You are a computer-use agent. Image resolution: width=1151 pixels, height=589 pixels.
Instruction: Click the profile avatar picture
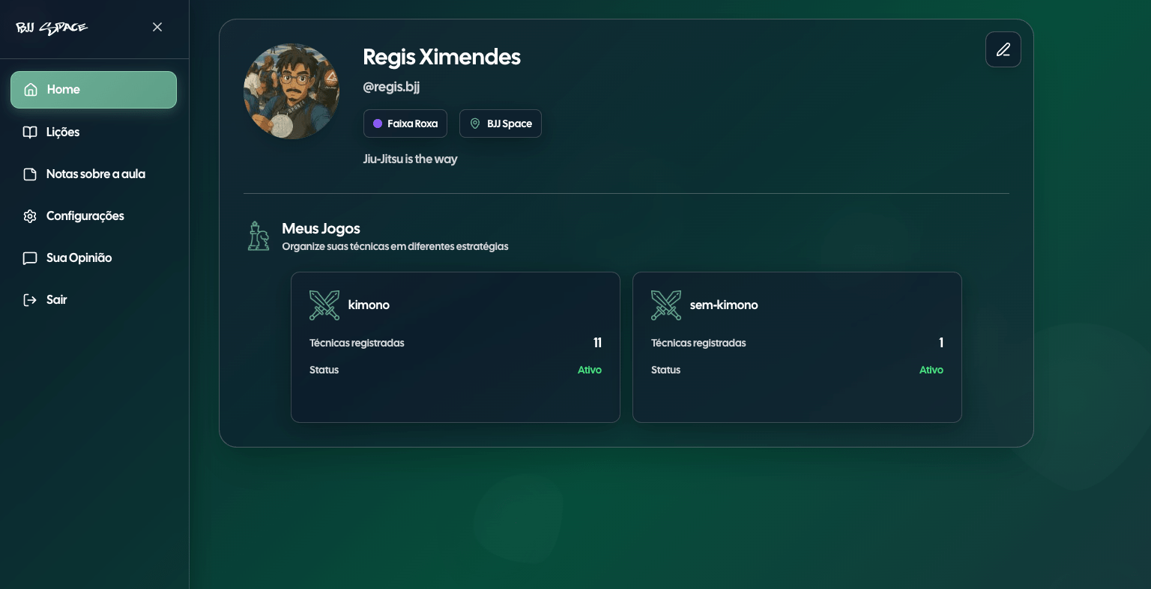pos(291,91)
